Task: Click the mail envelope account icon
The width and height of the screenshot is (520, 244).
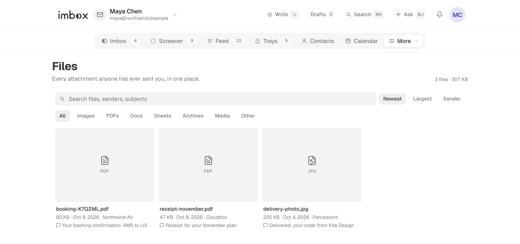Action: coord(100,15)
